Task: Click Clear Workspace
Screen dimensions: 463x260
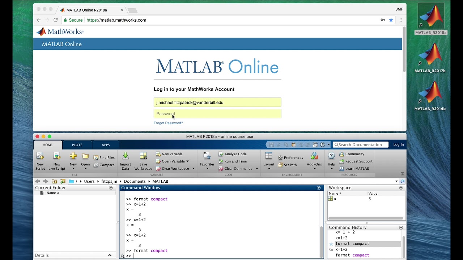Action: click(x=173, y=168)
